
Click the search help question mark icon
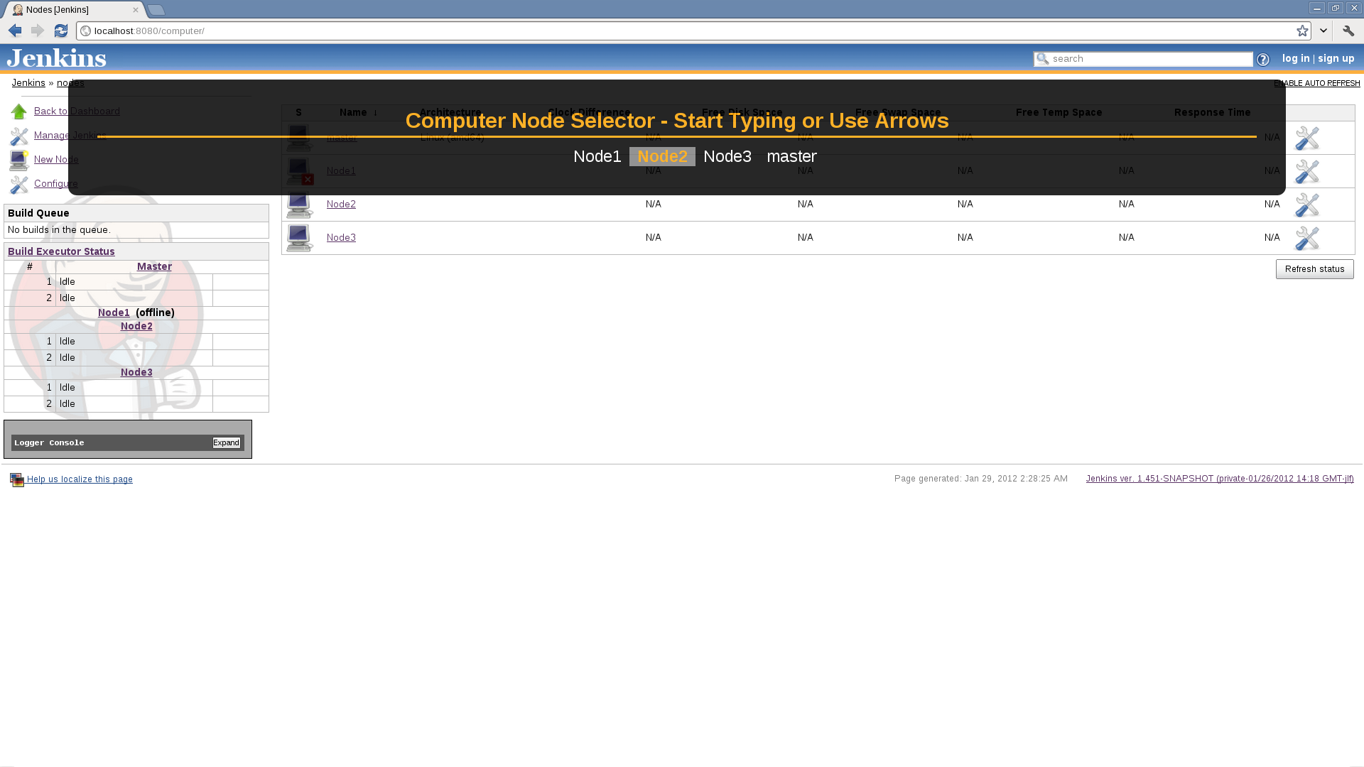[x=1262, y=60]
